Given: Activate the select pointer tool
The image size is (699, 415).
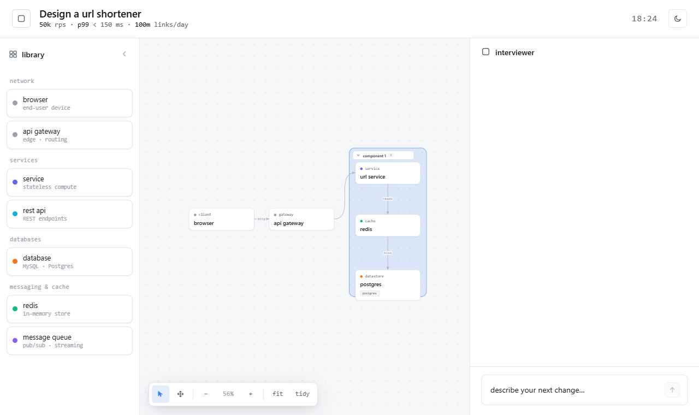Looking at the screenshot, I should tap(161, 394).
